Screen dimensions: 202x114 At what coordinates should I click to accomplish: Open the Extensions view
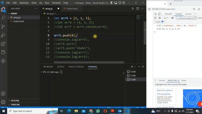click(3, 44)
